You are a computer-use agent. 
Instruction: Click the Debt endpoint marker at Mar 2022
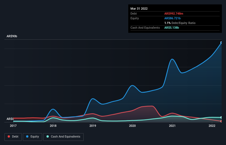click(221, 121)
